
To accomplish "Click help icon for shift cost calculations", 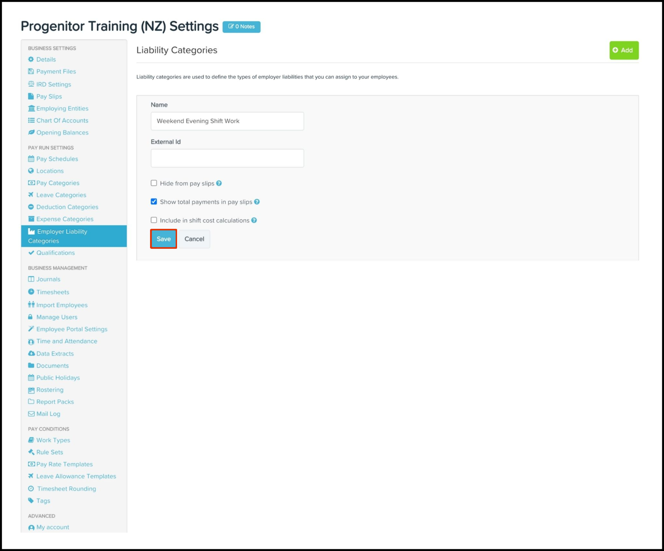I will point(254,220).
